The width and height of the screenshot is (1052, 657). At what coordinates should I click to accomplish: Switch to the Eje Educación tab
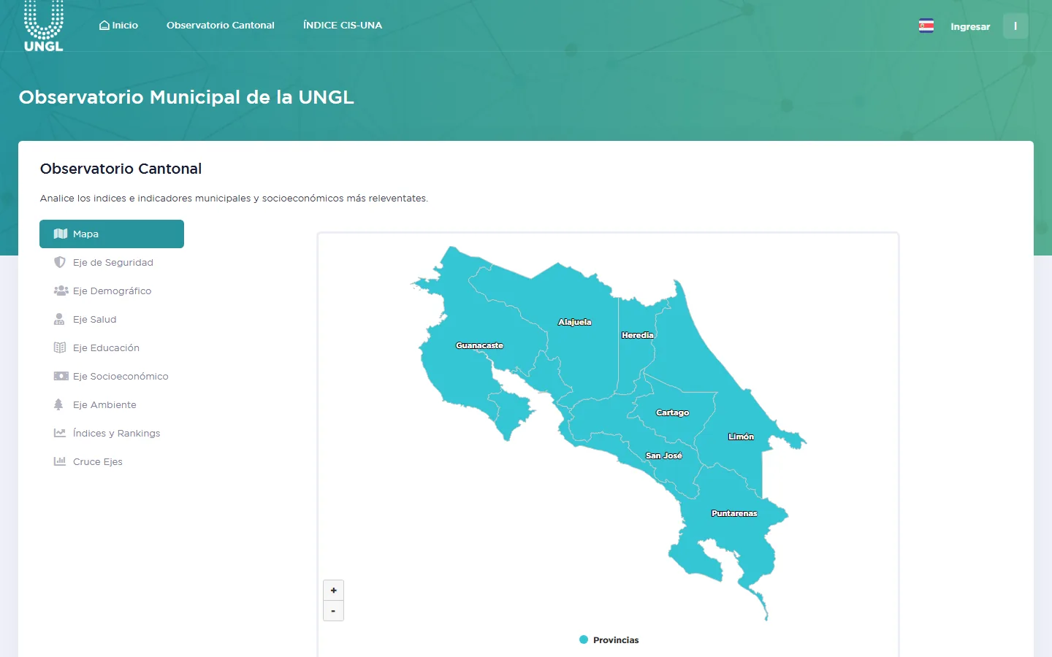tap(112, 348)
